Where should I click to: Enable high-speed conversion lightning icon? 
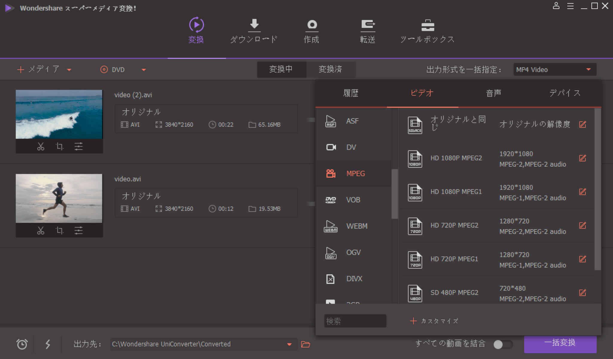47,344
